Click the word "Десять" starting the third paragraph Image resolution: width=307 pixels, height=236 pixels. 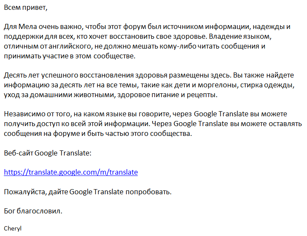pyautogui.click(x=15, y=75)
